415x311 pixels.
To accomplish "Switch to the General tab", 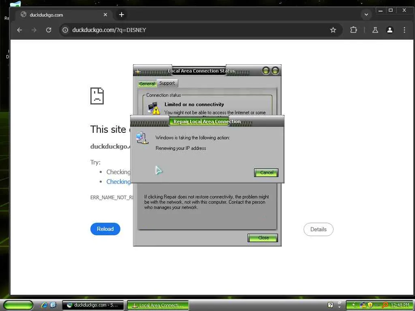I will (147, 83).
